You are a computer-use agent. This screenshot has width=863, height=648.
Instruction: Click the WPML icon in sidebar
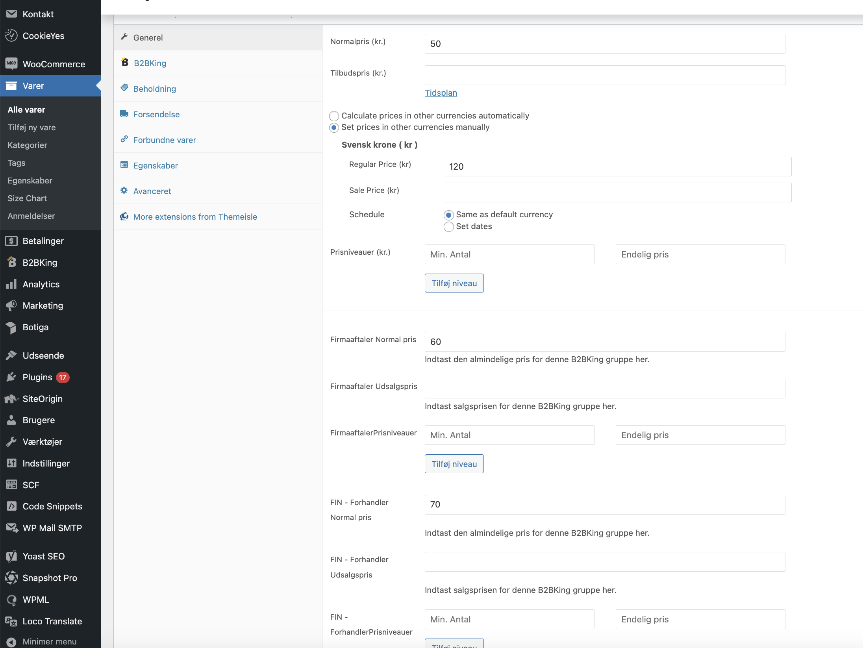11,600
